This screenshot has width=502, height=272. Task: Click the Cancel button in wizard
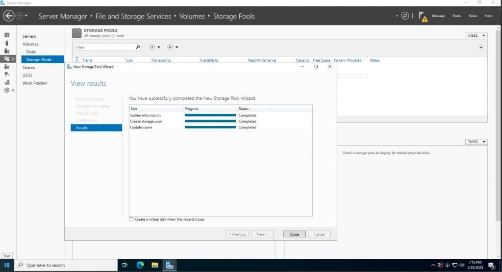[319, 234]
